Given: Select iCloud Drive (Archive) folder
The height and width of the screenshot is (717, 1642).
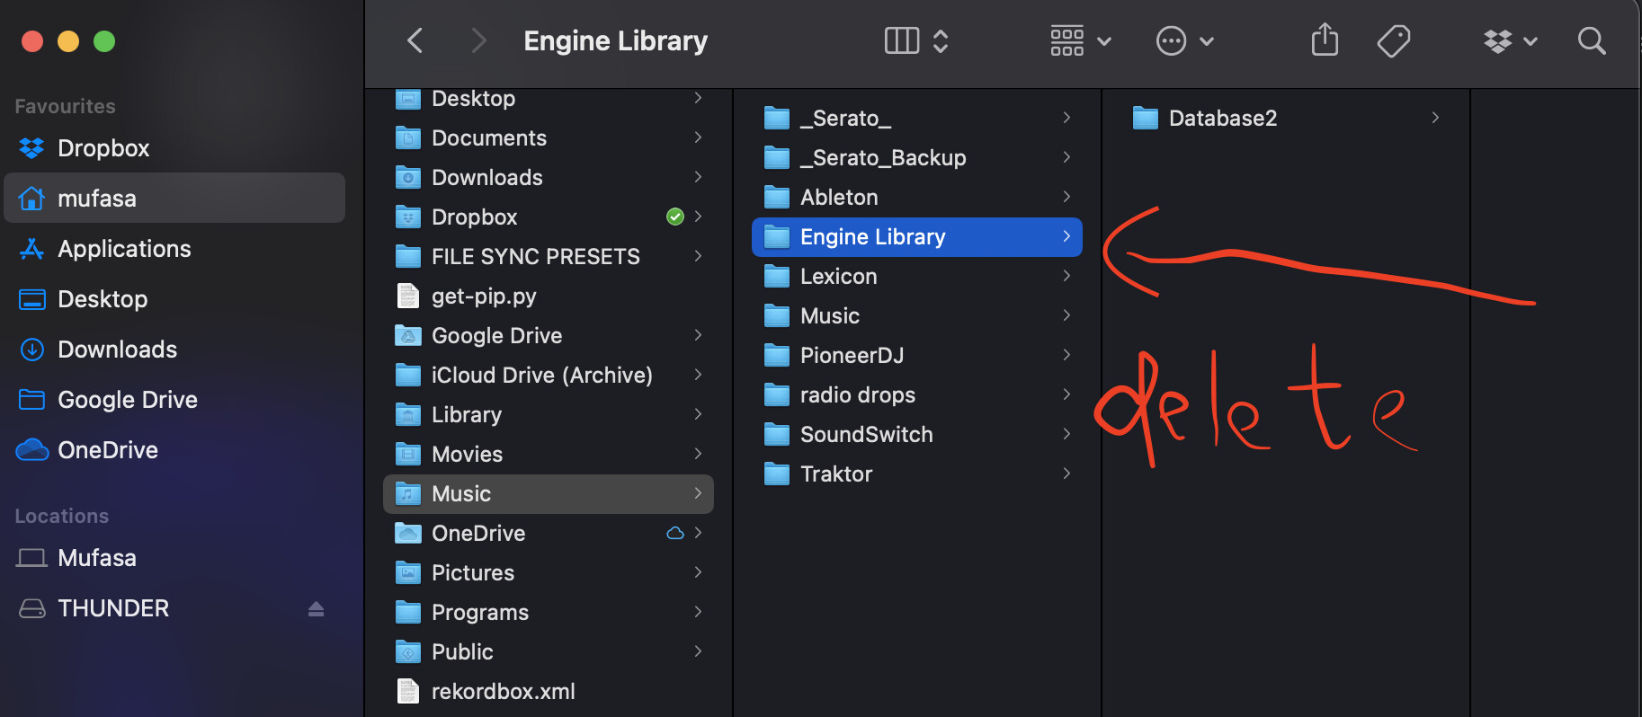Looking at the screenshot, I should (549, 376).
